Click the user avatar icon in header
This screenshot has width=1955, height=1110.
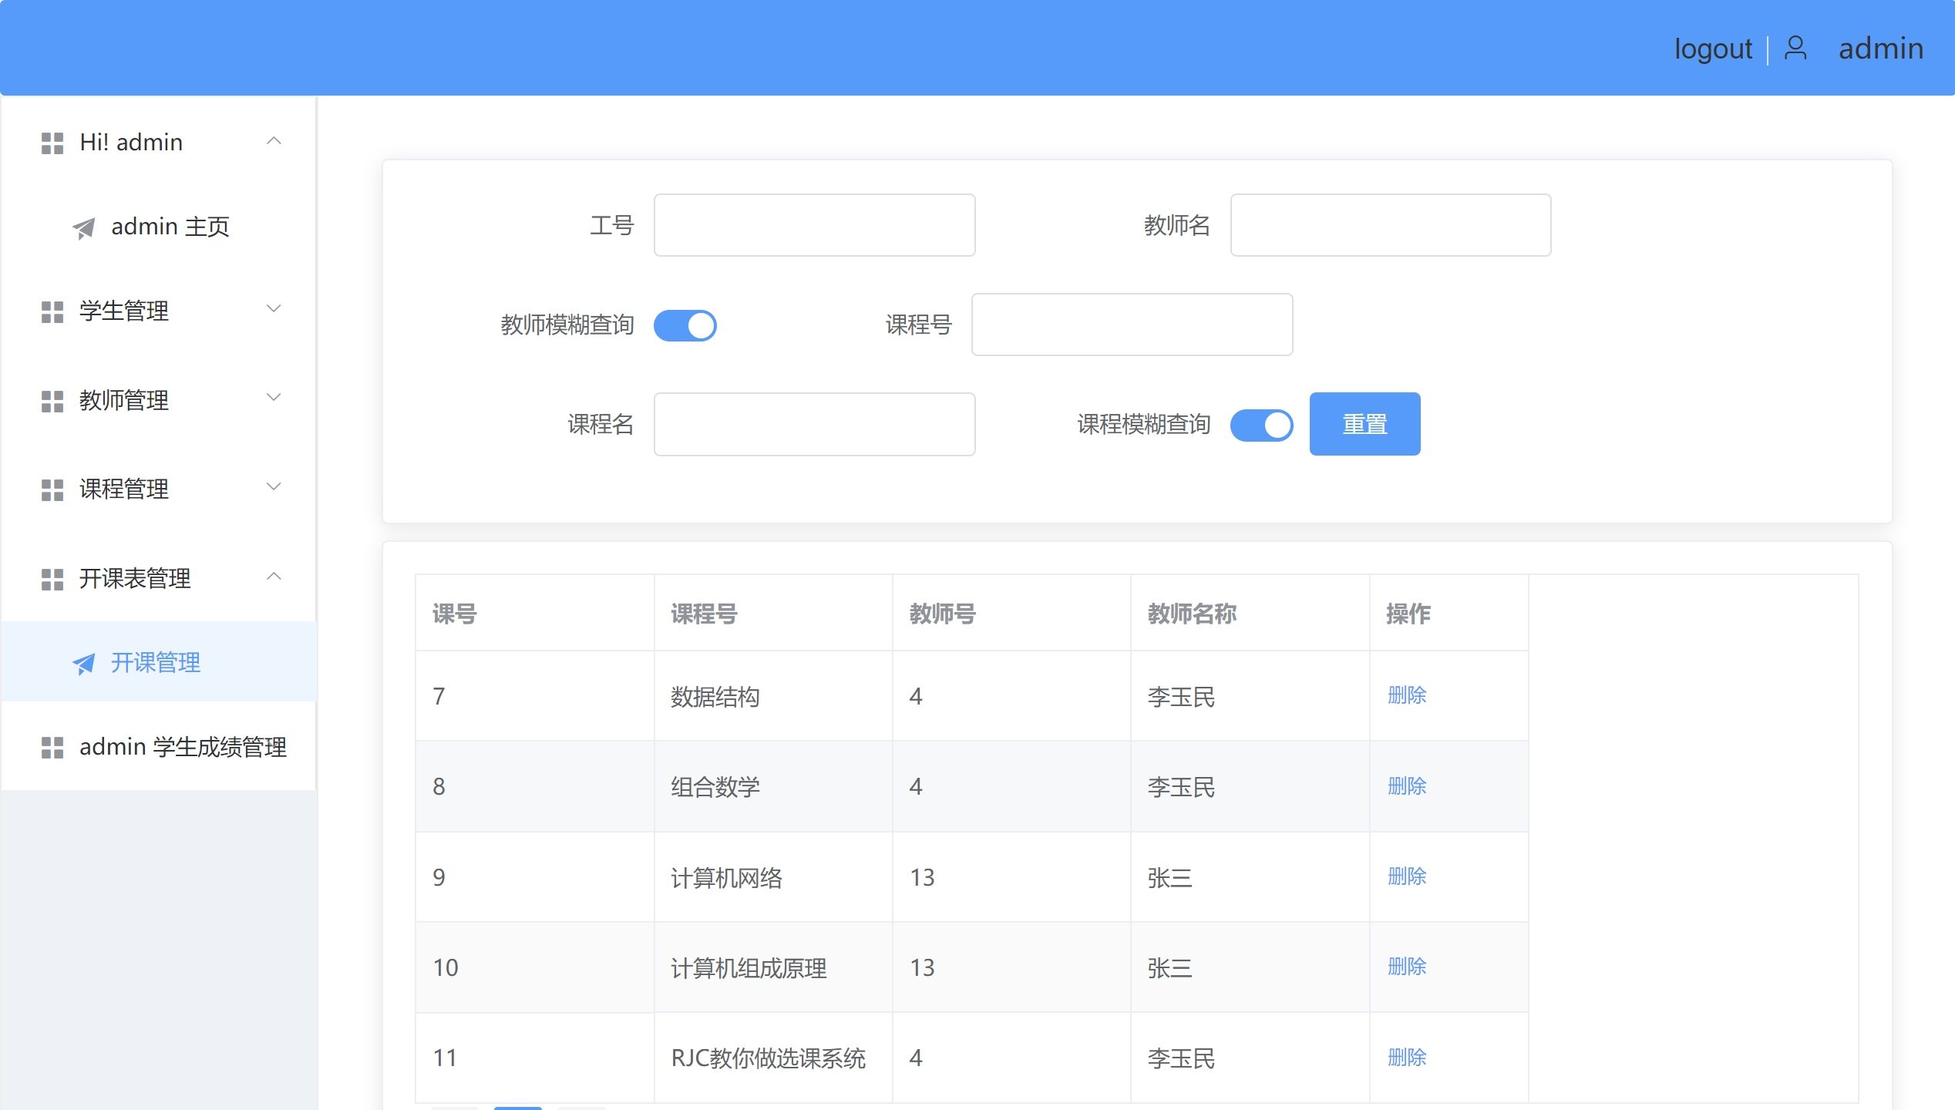(1795, 48)
